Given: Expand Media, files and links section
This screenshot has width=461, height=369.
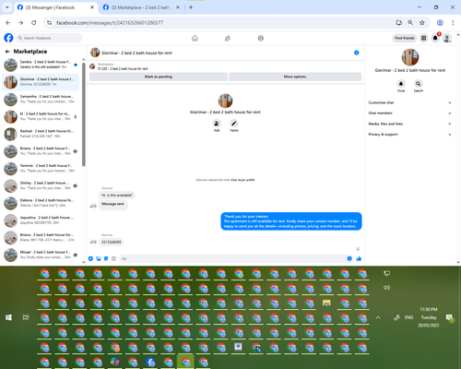Looking at the screenshot, I should tap(409, 124).
